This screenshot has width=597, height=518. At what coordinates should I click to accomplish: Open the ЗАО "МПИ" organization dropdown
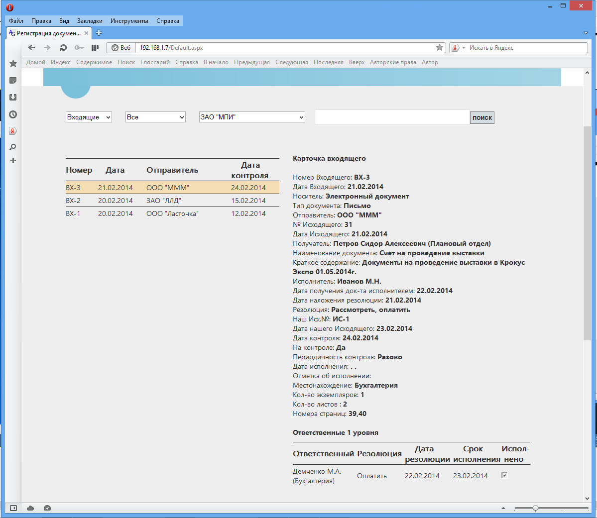pyautogui.click(x=252, y=117)
